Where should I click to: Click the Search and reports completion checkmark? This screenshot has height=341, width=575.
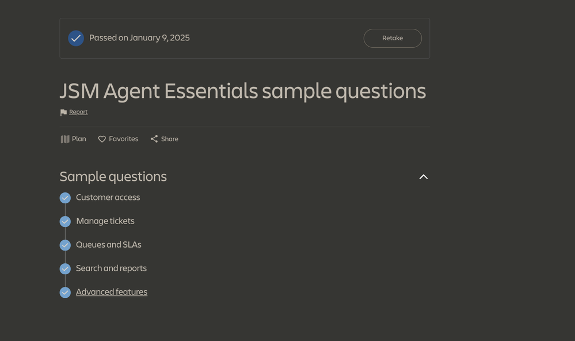[65, 268]
